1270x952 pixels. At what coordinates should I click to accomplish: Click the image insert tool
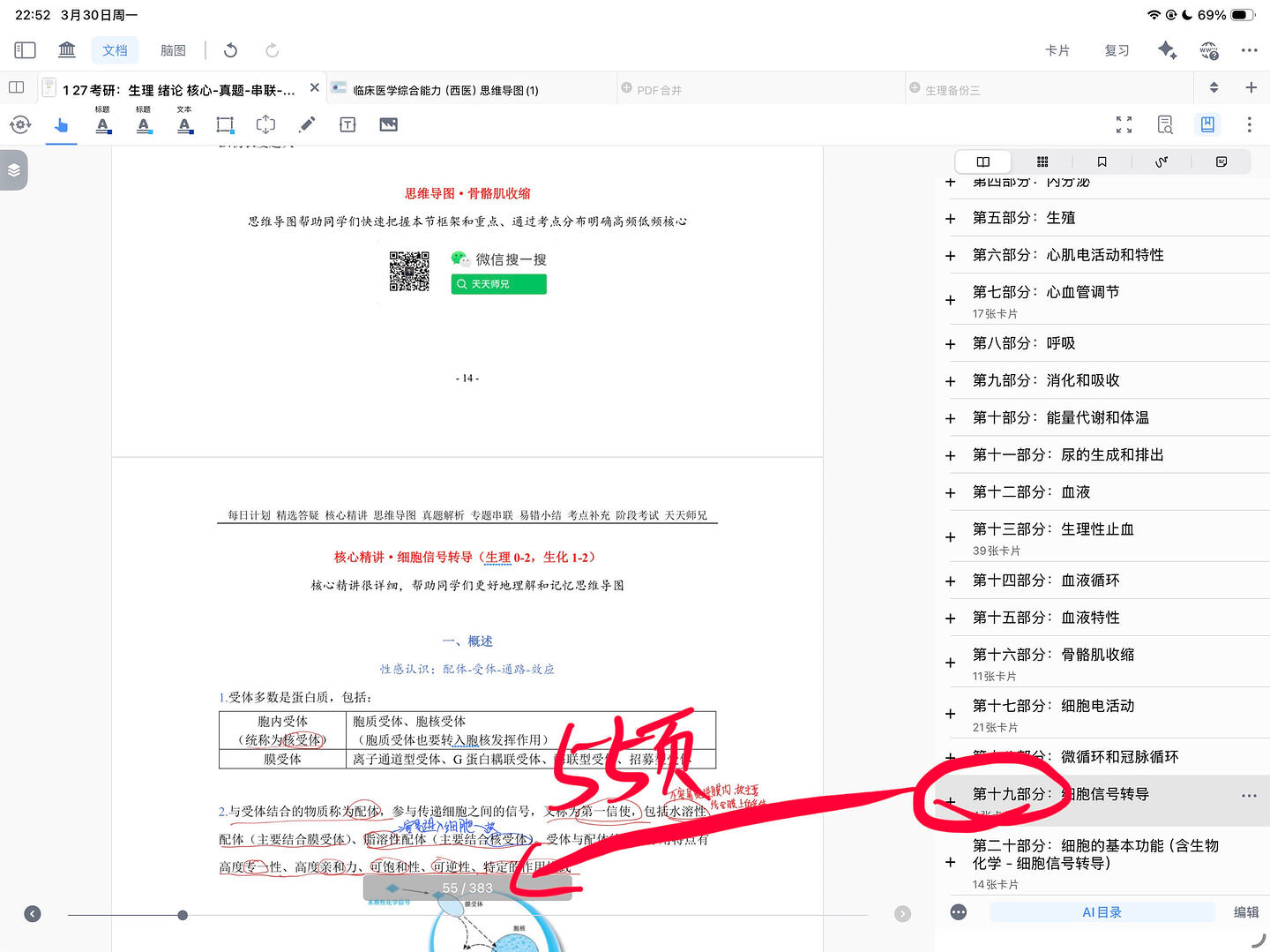pyautogui.click(x=388, y=124)
